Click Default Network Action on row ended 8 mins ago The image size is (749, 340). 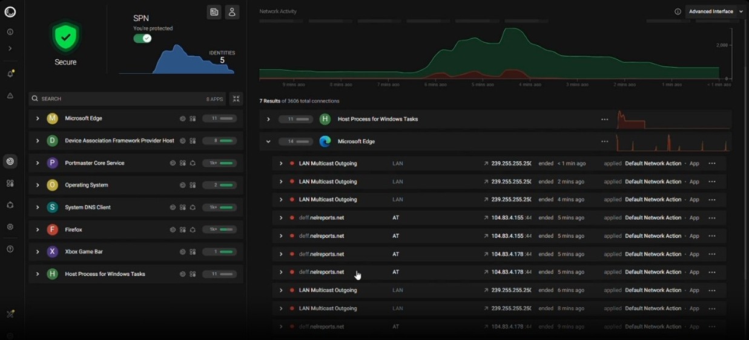point(653,309)
